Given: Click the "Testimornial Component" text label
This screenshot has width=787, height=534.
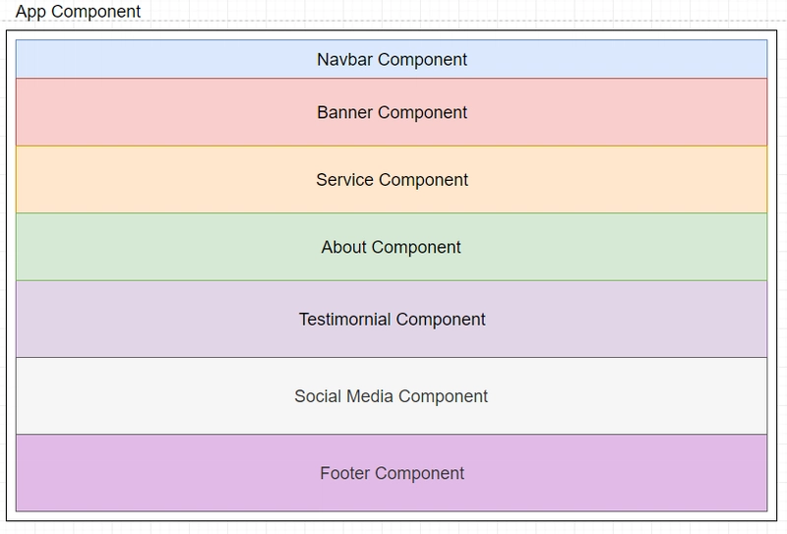Looking at the screenshot, I should [x=392, y=320].
